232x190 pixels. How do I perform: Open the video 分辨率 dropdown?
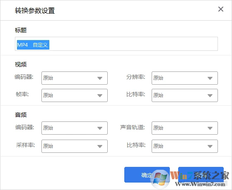(x=185, y=78)
